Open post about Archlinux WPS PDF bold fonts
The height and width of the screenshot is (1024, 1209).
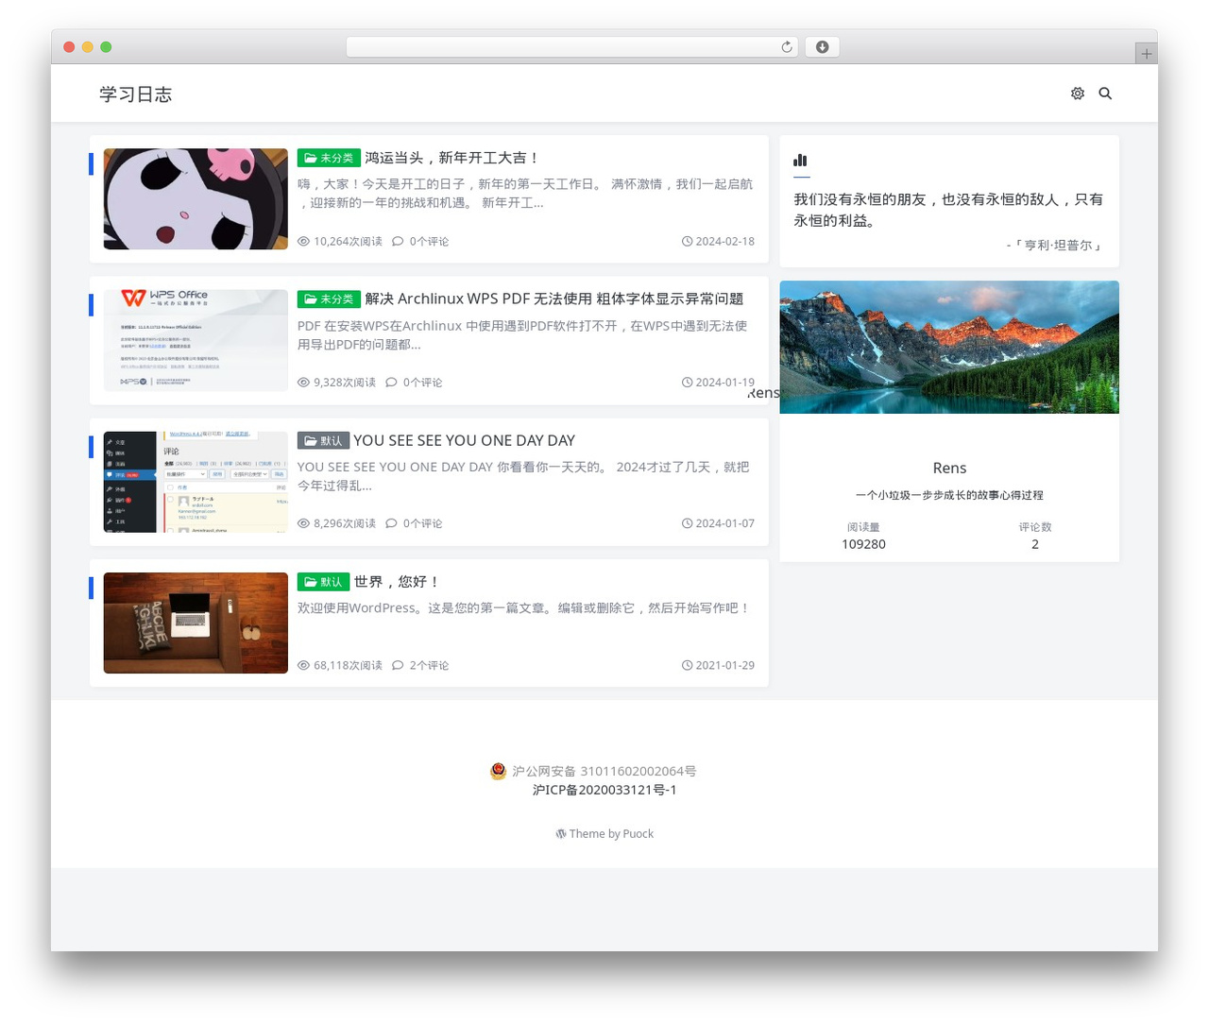coord(554,299)
